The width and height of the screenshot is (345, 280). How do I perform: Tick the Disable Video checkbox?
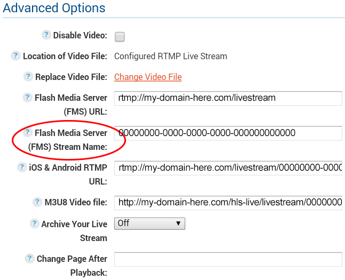pyautogui.click(x=120, y=37)
